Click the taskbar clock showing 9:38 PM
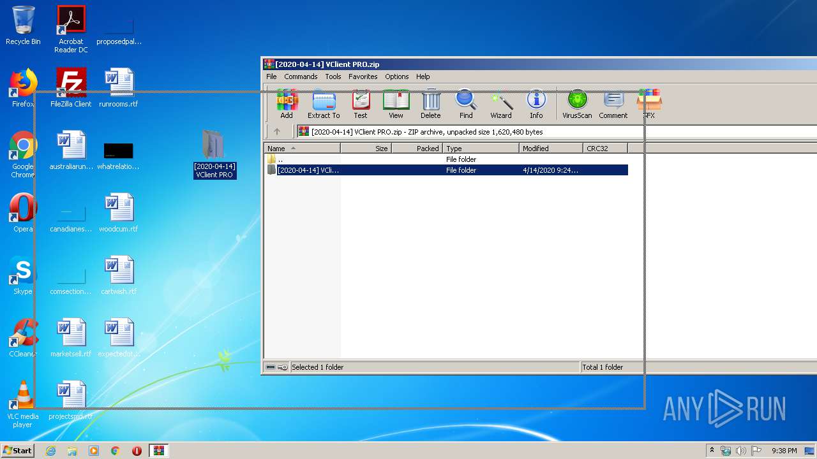This screenshot has height=459, width=817. [x=784, y=451]
